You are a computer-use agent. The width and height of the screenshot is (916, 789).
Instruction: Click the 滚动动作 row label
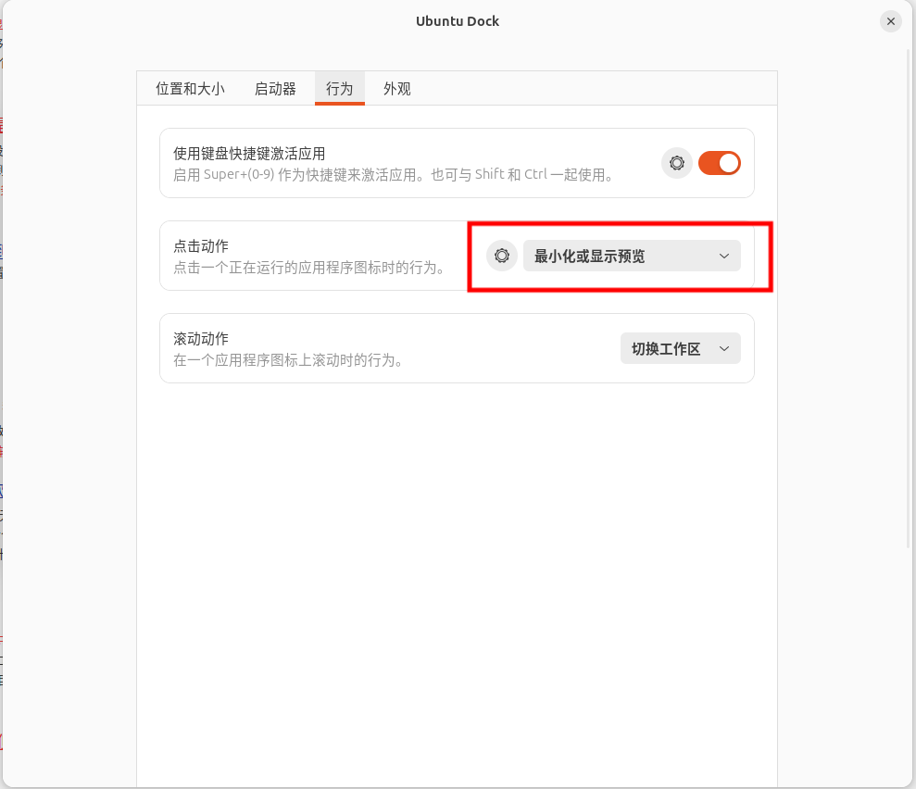click(x=201, y=339)
